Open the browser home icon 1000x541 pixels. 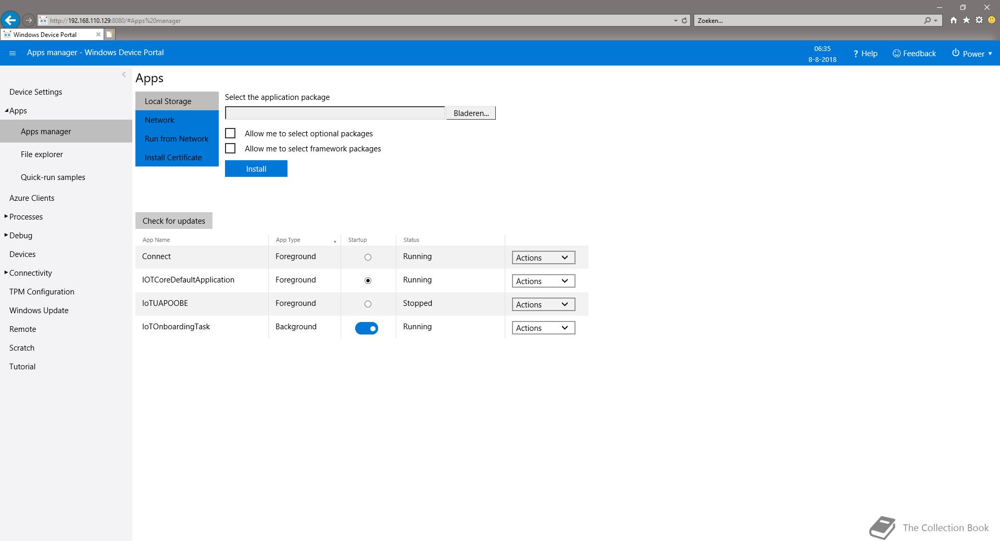pyautogui.click(x=953, y=20)
